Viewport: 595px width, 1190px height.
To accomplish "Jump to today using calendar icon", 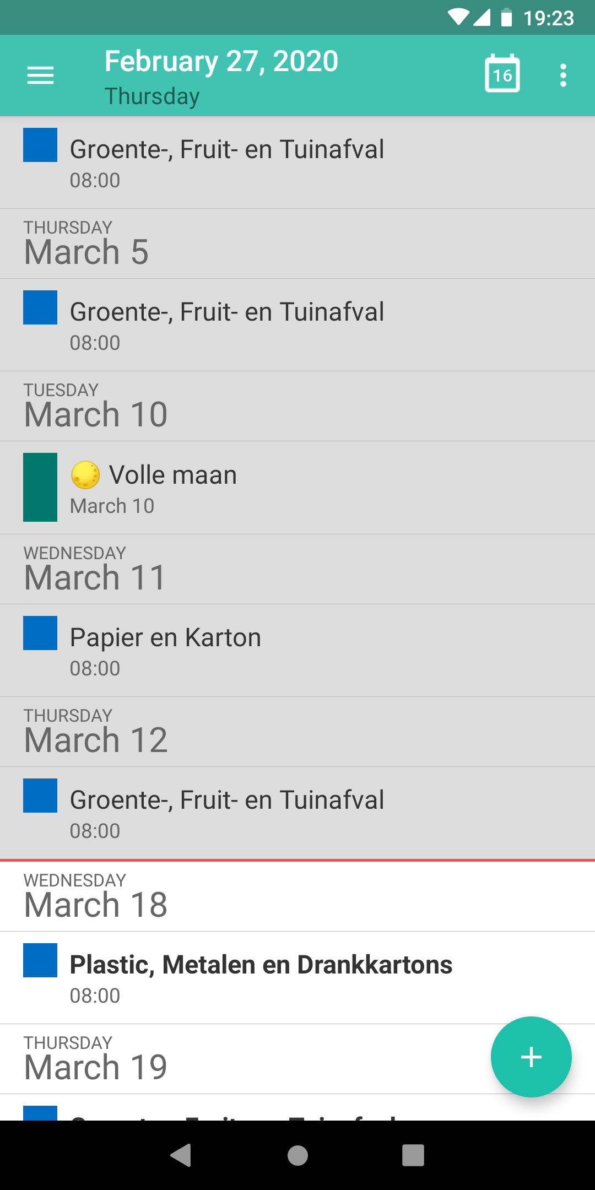I will tap(502, 74).
